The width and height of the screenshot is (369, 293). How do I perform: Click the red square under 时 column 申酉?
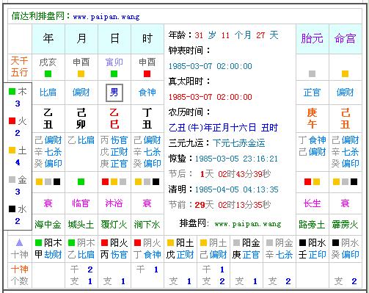[147, 73]
